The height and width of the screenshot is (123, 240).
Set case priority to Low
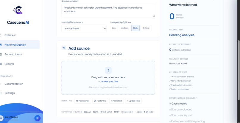pyautogui.click(x=114, y=28)
